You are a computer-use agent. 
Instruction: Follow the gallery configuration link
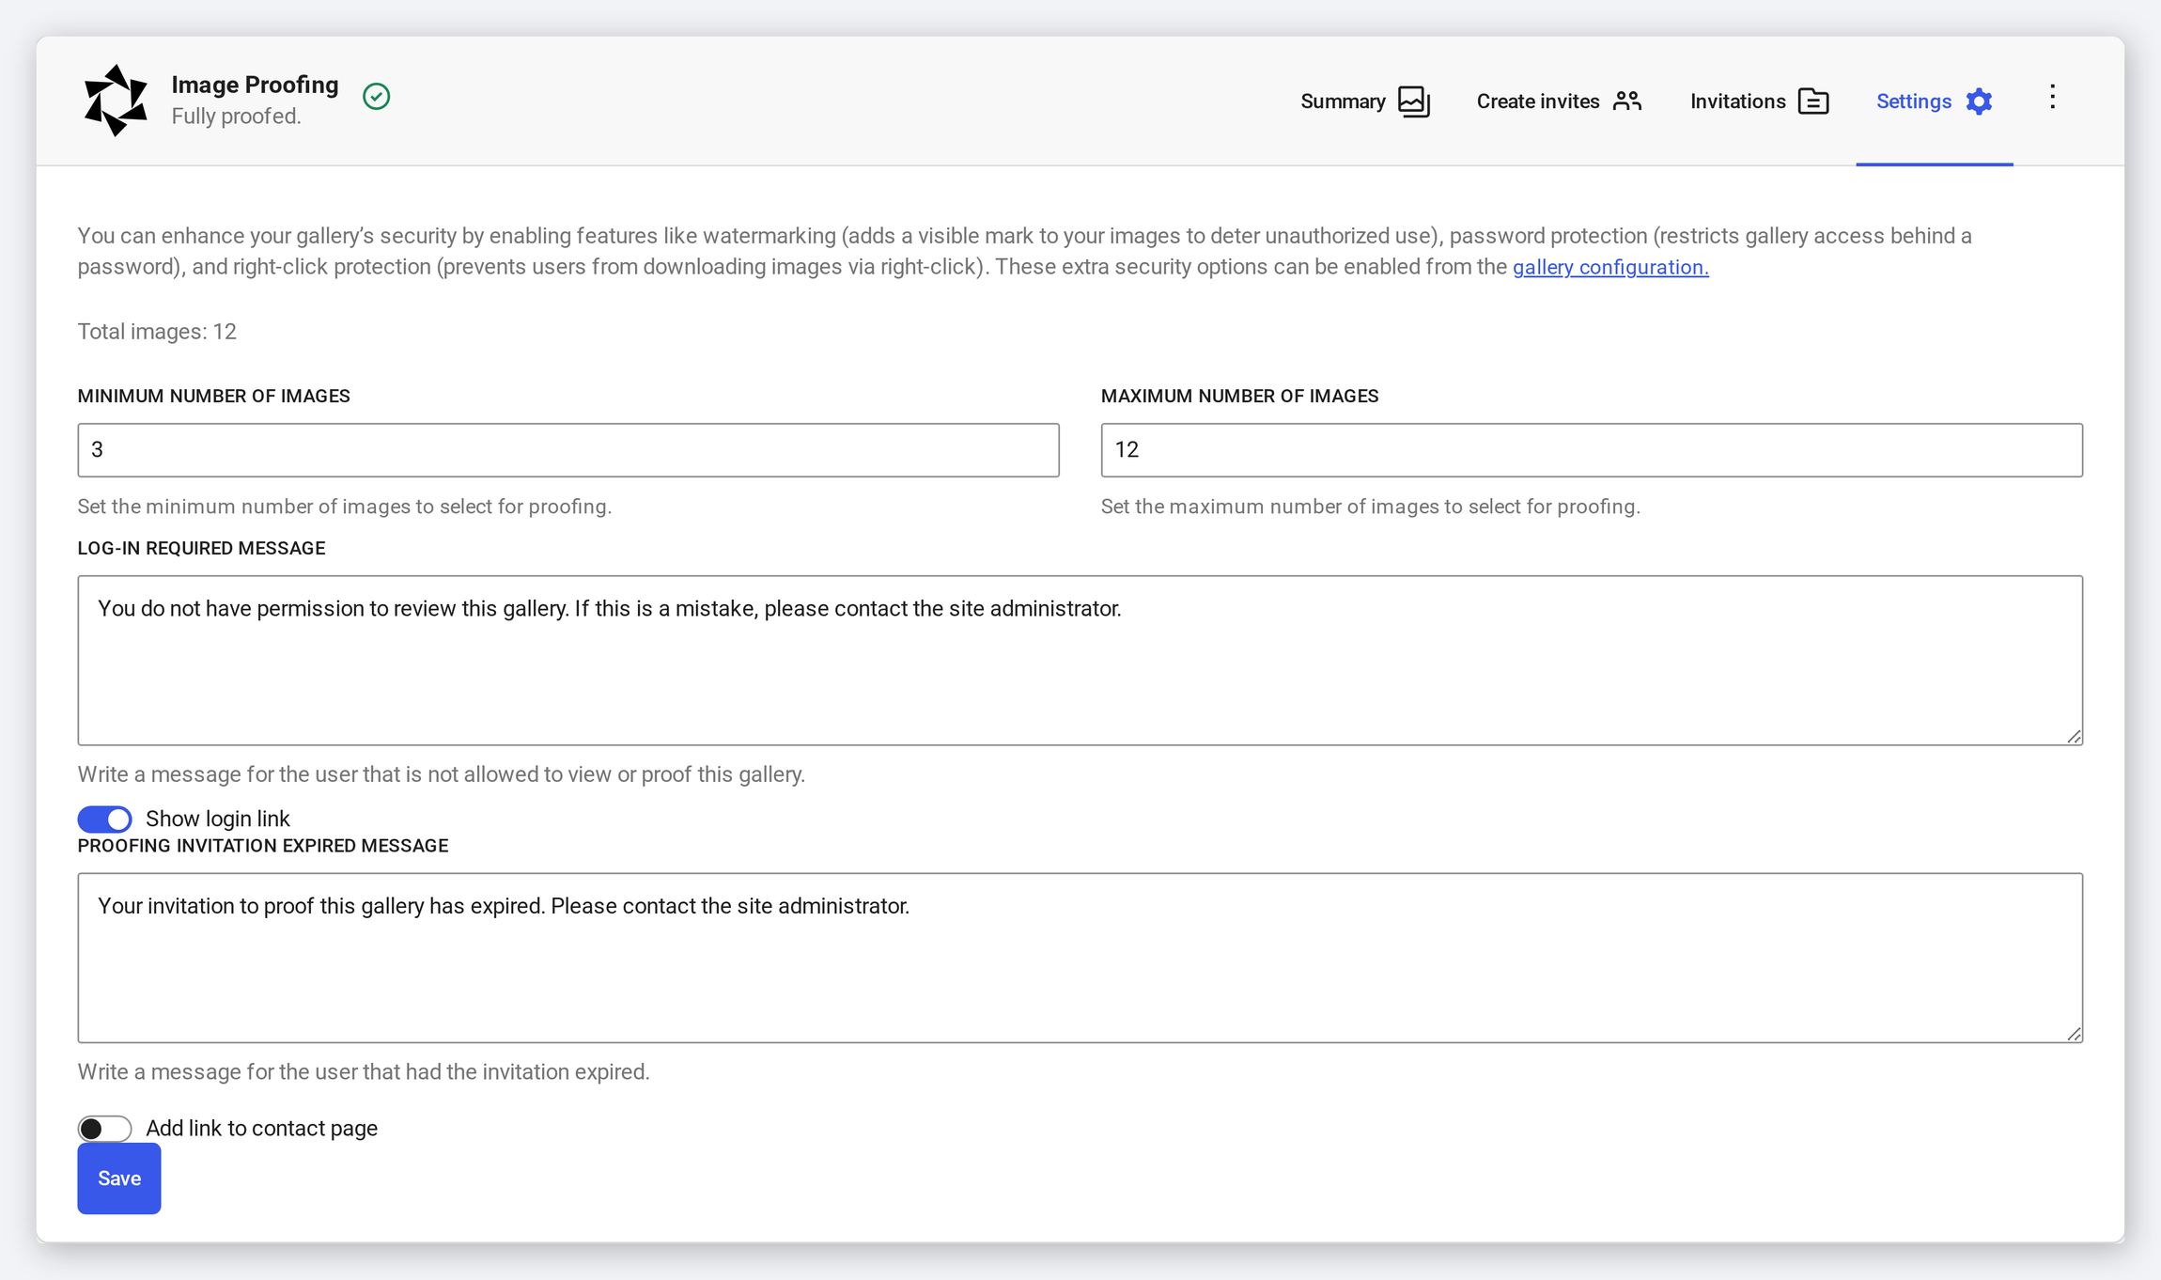[x=1610, y=267]
